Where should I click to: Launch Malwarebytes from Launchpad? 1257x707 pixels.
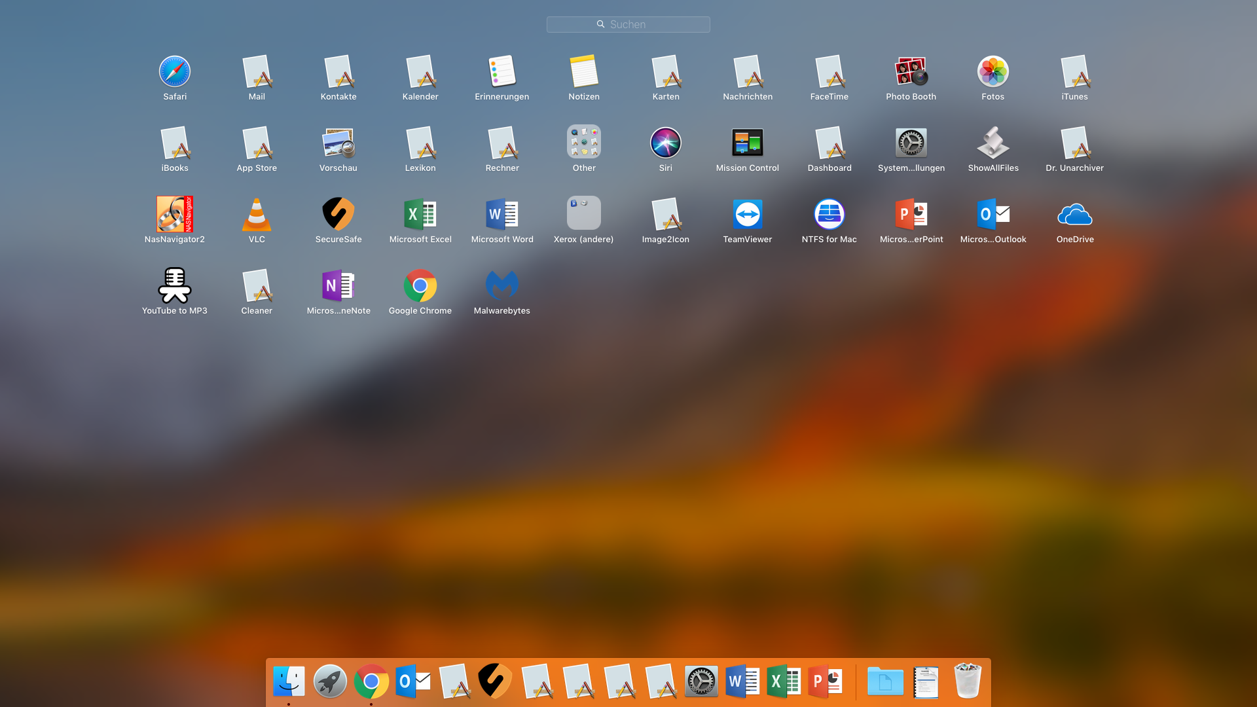pyautogui.click(x=502, y=286)
